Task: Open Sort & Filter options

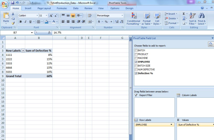Action: pyautogui.click(x=193, y=19)
